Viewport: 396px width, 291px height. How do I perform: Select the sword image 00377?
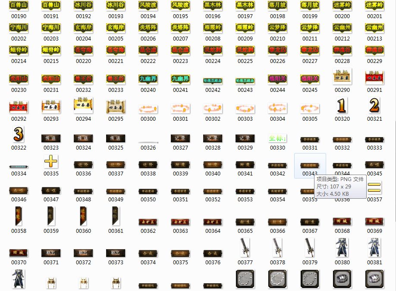coord(245,247)
